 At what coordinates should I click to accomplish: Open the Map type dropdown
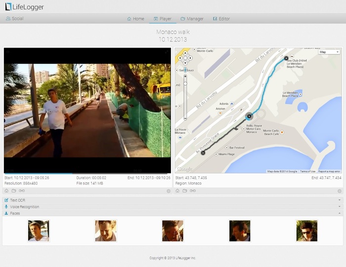[x=329, y=52]
